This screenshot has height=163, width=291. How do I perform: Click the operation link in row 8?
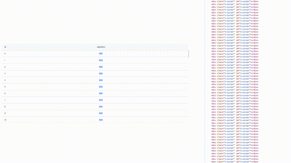101,107
